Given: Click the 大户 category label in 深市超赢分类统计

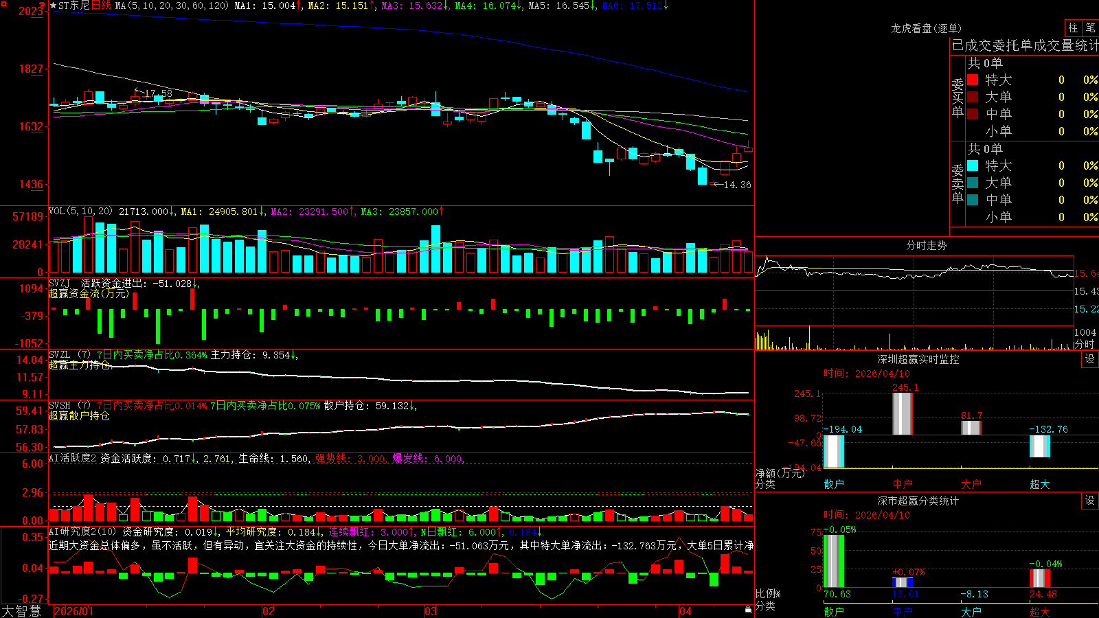Looking at the screenshot, I should coord(971,611).
